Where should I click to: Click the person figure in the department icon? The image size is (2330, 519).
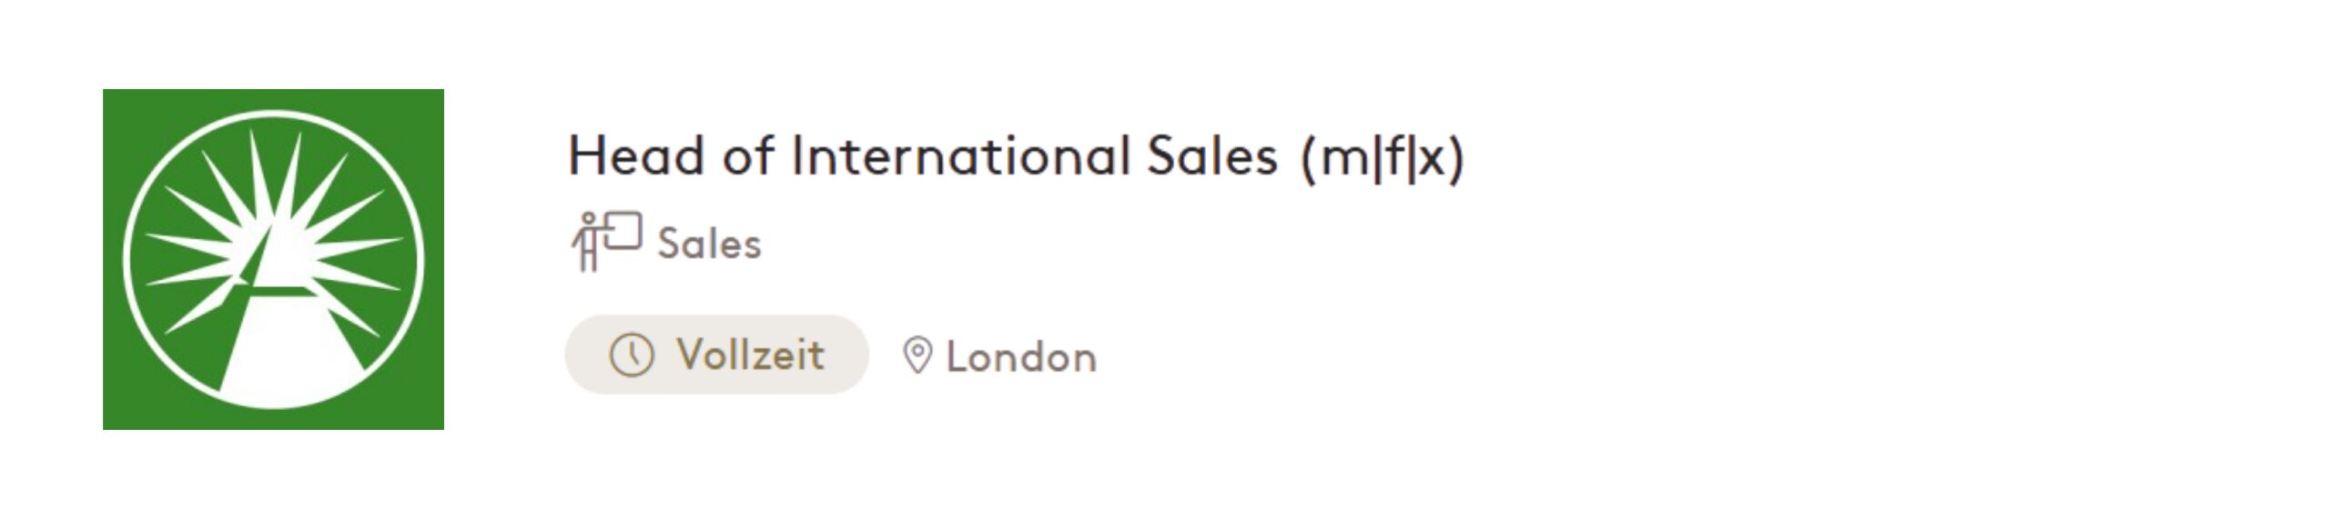pos(588,244)
